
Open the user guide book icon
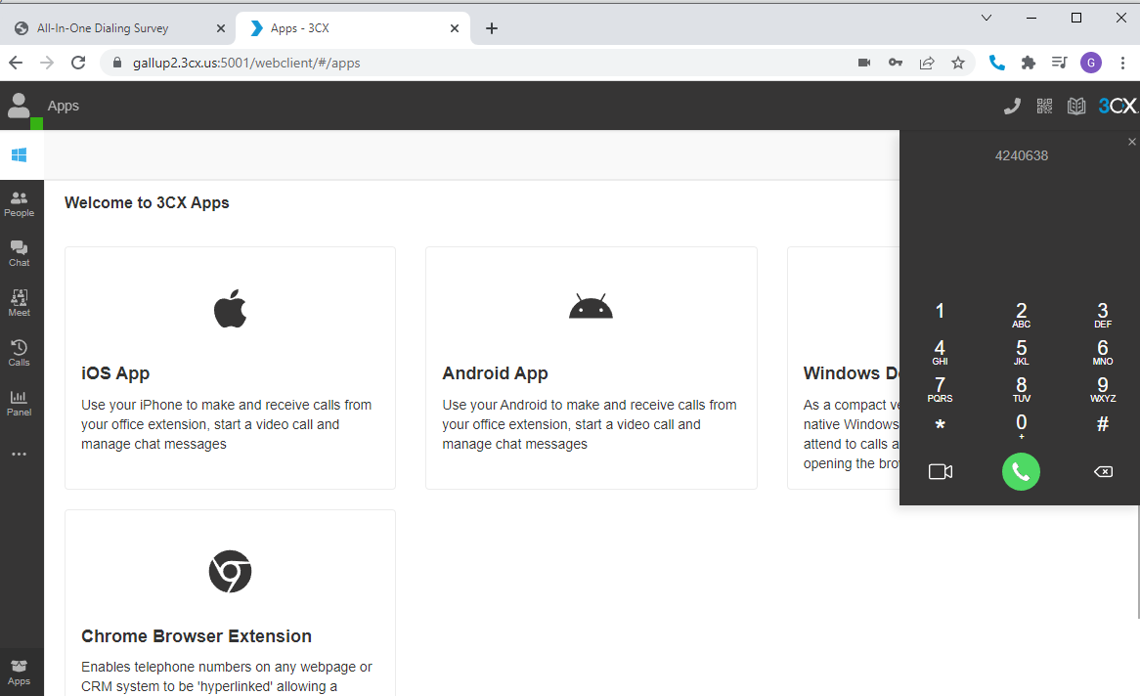coord(1076,107)
